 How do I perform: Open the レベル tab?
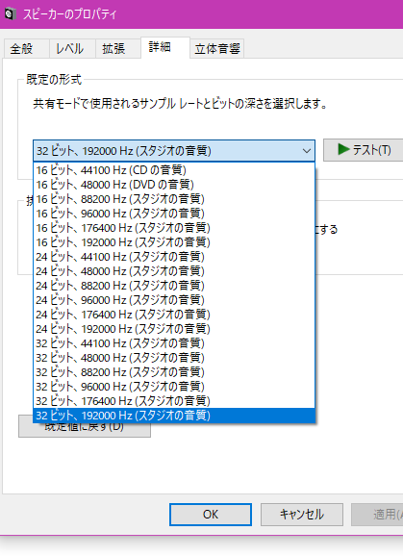click(72, 49)
